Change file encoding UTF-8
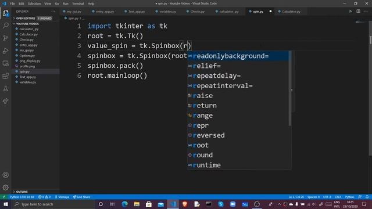372x209 pixels. pos(327,197)
